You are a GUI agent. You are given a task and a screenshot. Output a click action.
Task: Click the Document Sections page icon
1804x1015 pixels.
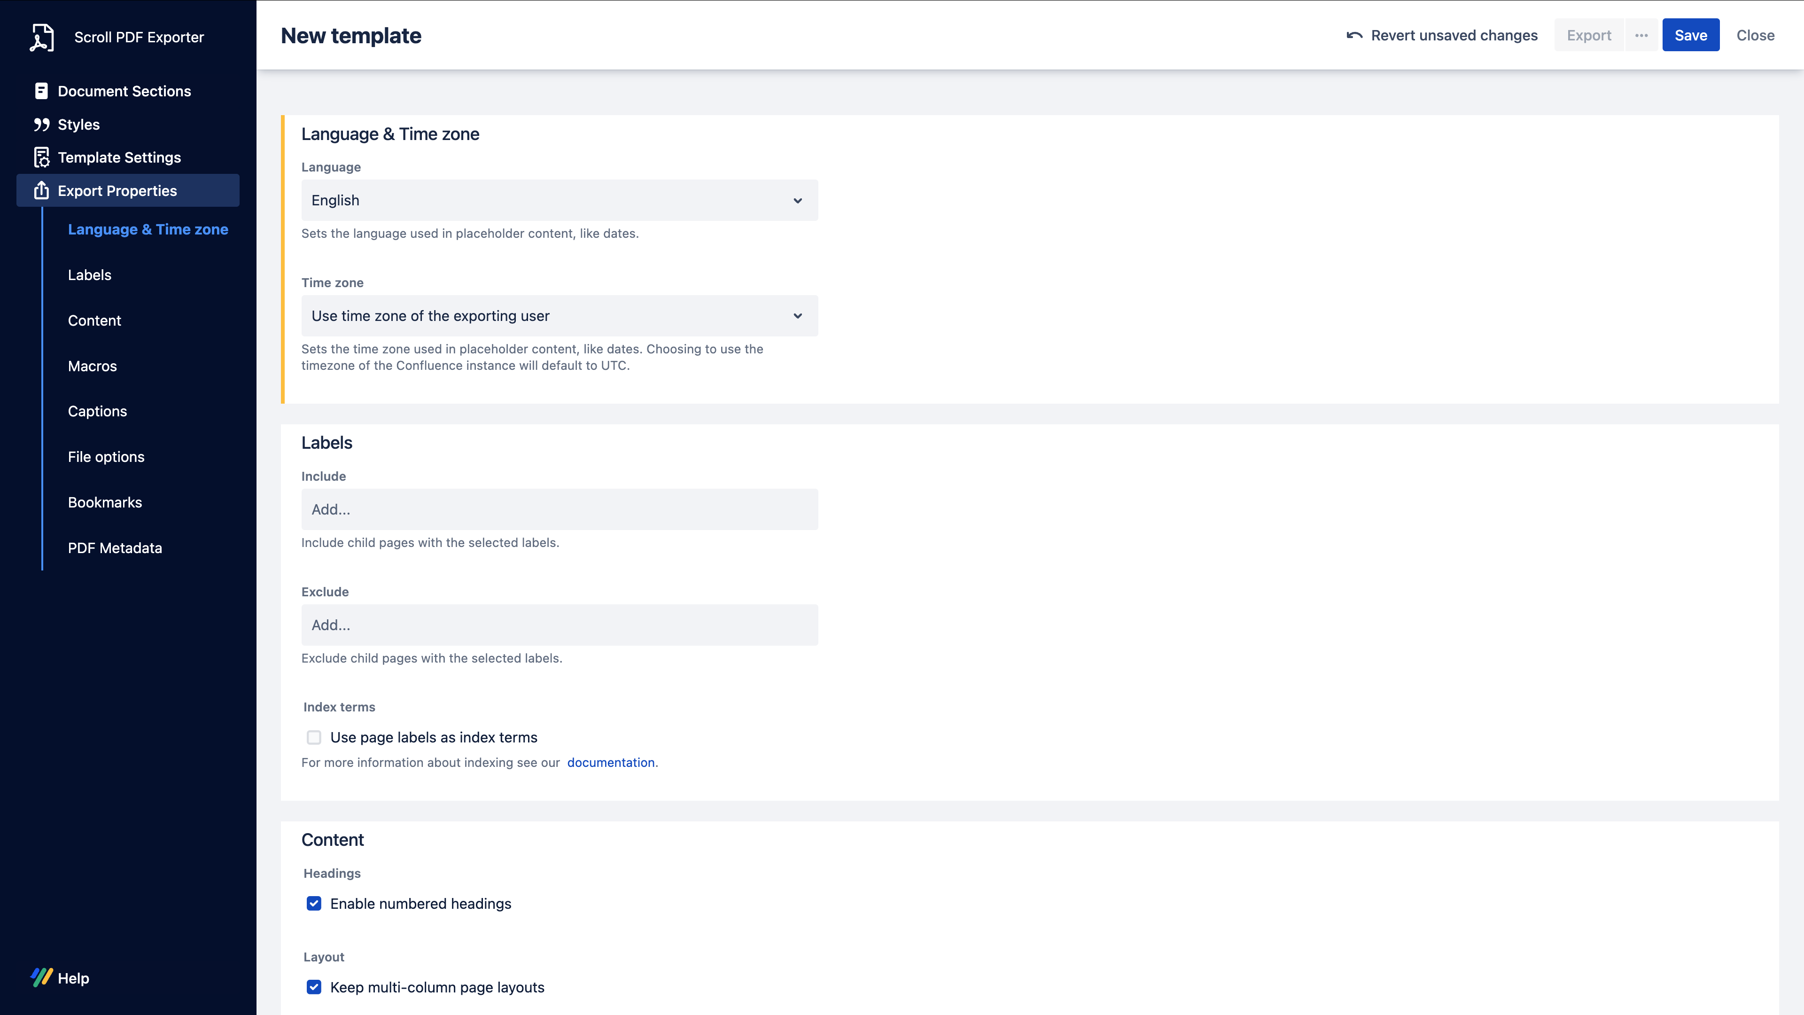[41, 91]
